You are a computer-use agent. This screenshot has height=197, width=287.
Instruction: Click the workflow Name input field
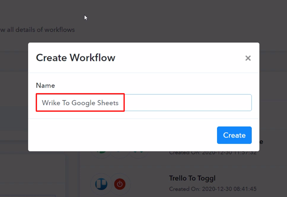pyautogui.click(x=144, y=102)
